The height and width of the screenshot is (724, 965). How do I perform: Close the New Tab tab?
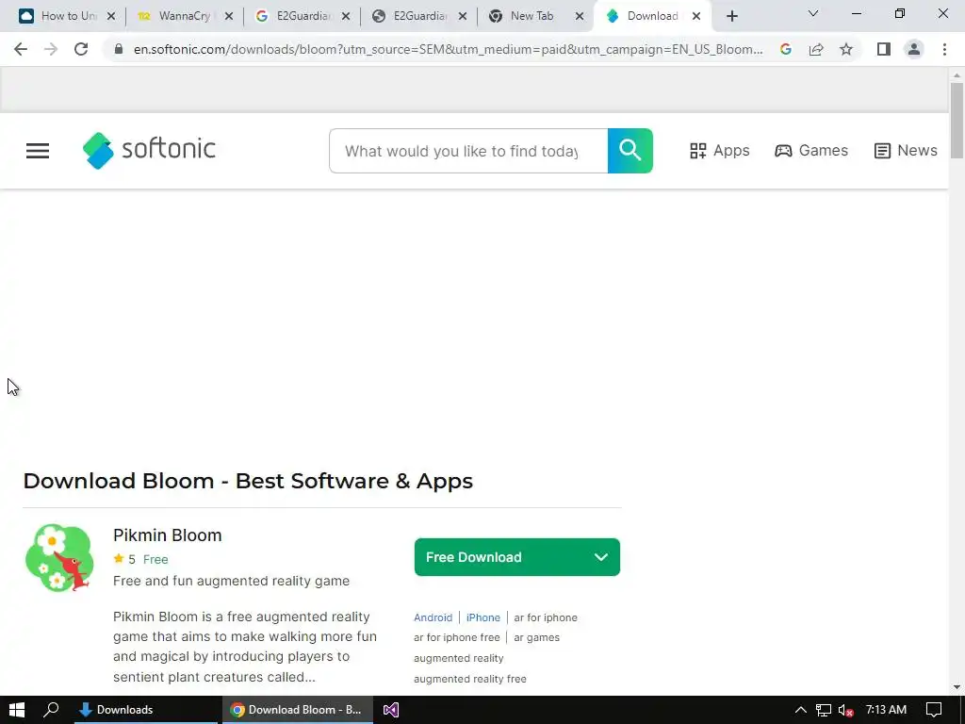(x=580, y=17)
